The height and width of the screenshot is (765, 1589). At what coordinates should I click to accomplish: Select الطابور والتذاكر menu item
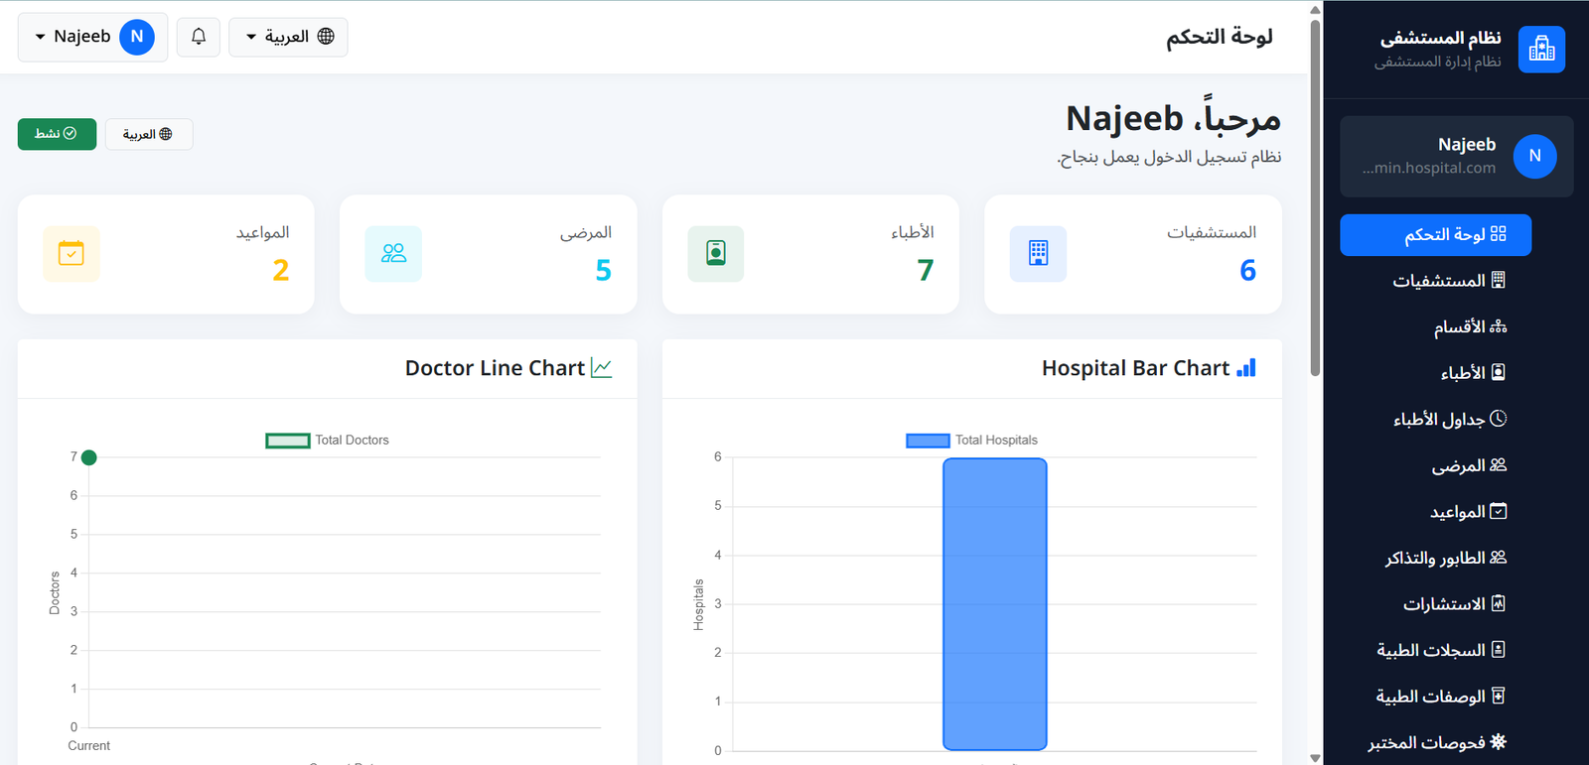click(x=1435, y=558)
